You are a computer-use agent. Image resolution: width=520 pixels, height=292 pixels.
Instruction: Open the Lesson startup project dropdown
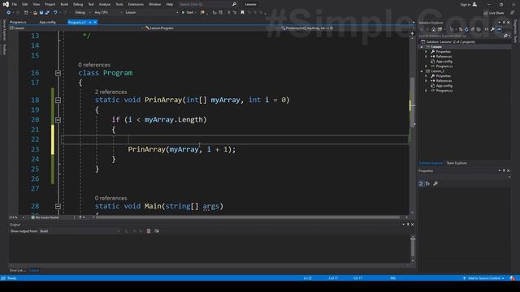(152, 13)
